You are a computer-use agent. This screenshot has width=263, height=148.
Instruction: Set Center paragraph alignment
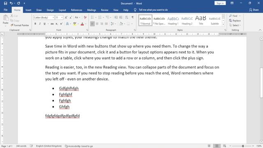(97, 24)
